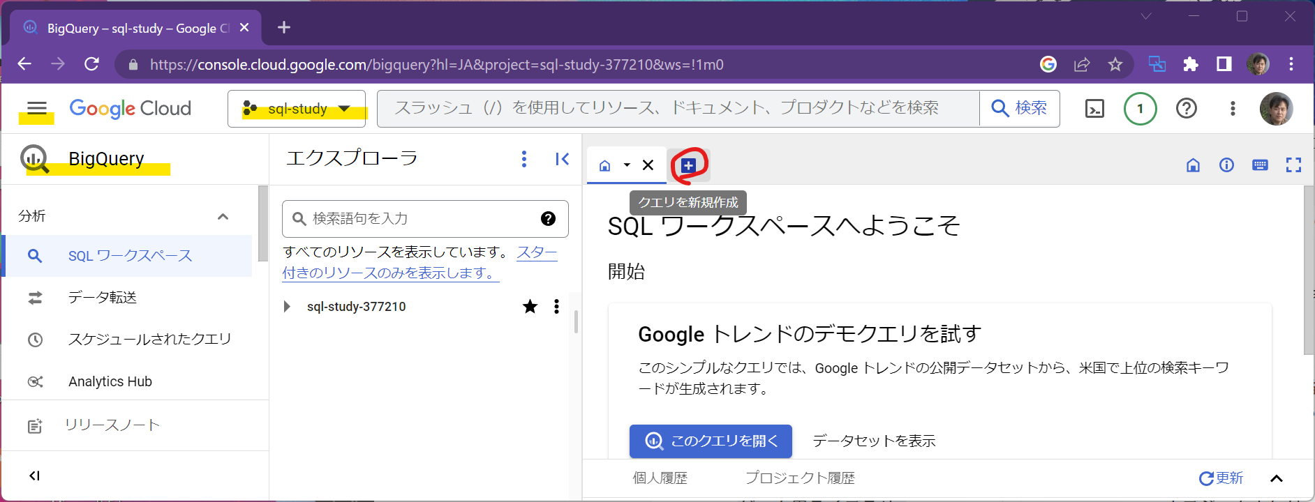This screenshot has height=502, width=1315.
Task: Activate Cloud Shell terminal icon
Action: tap(1094, 109)
